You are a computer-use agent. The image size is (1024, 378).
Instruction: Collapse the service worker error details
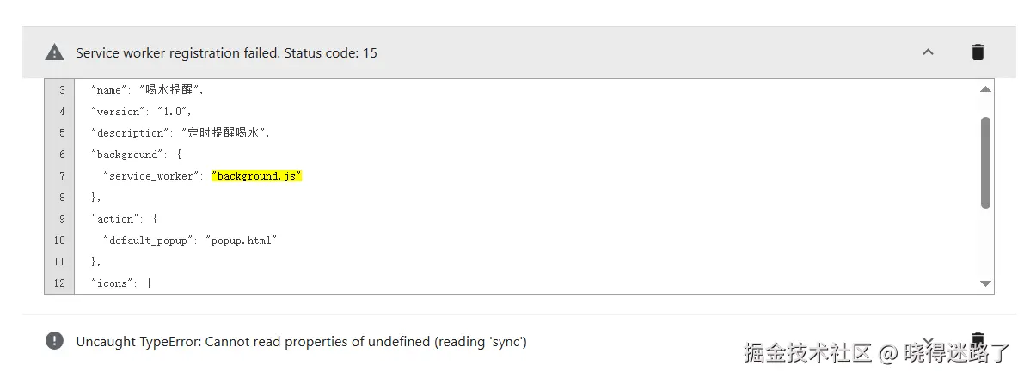tap(928, 52)
